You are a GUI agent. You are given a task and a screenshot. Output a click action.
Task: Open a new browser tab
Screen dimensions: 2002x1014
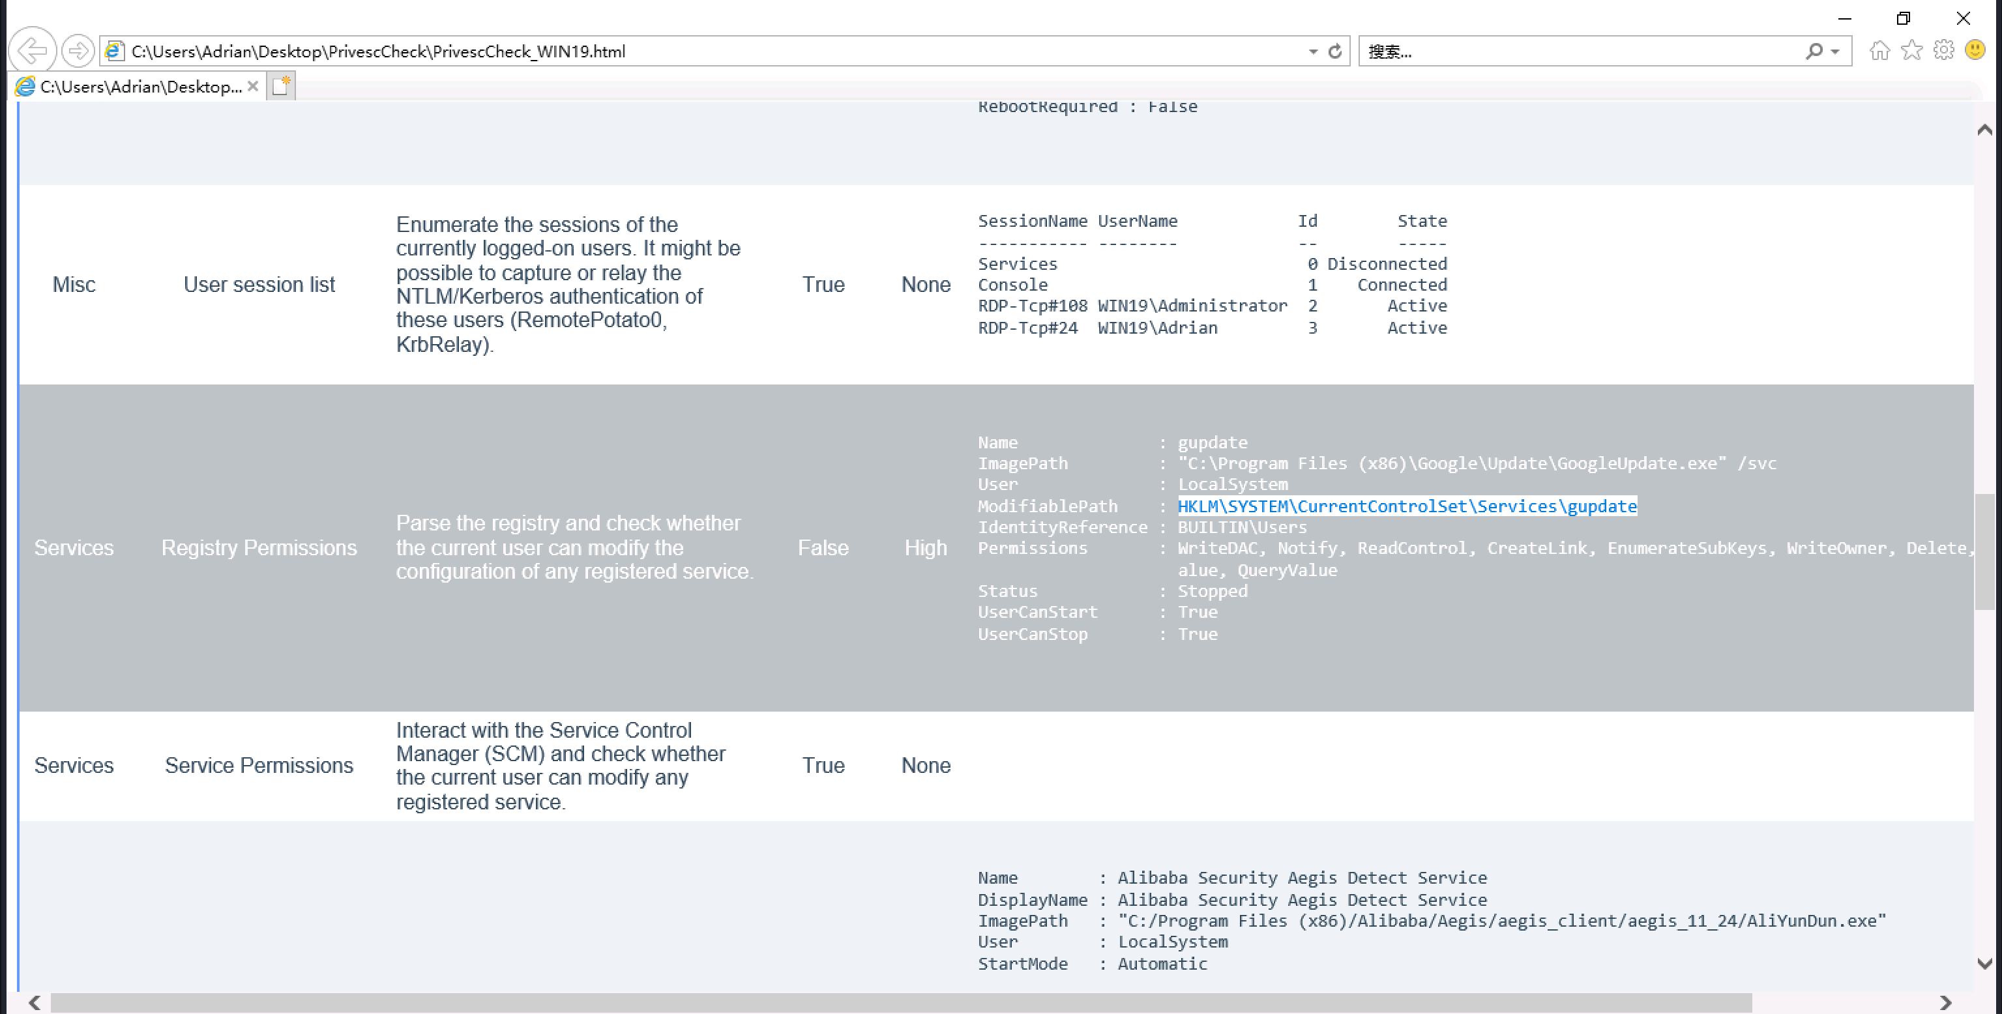click(x=280, y=85)
